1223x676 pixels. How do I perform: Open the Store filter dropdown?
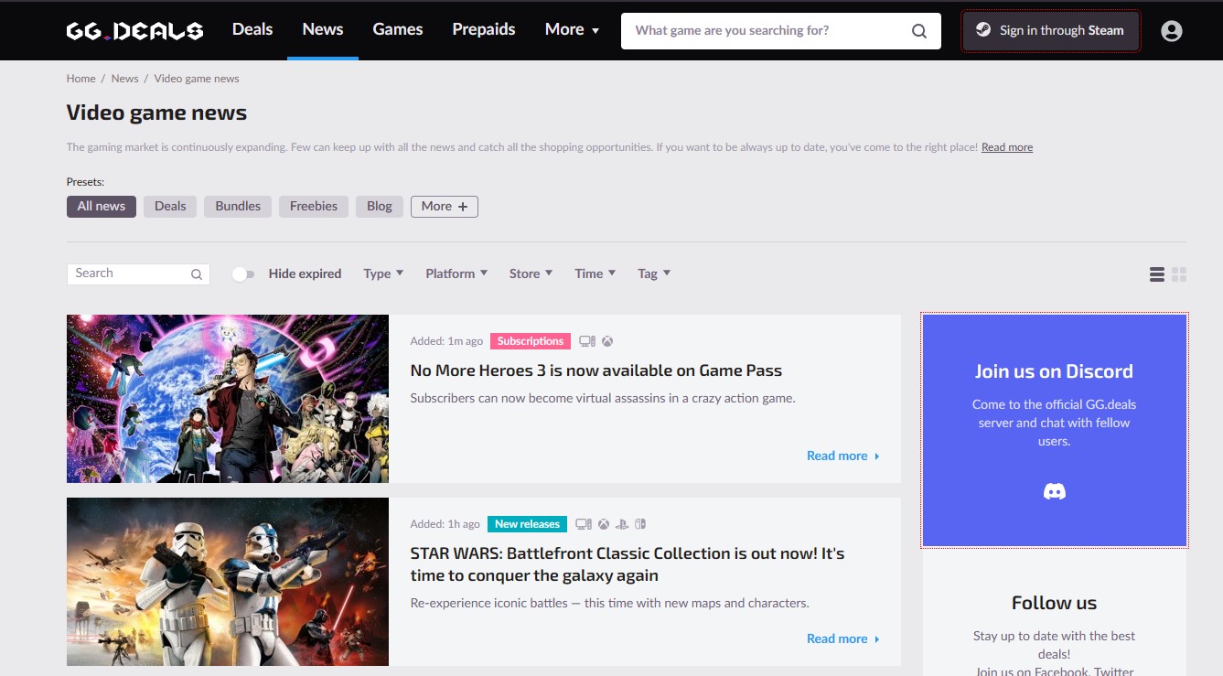pos(531,274)
